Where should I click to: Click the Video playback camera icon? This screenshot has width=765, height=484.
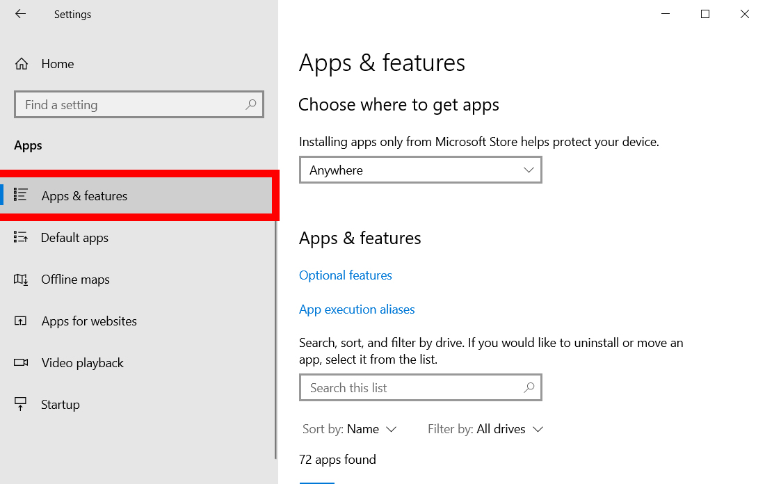[21, 362]
